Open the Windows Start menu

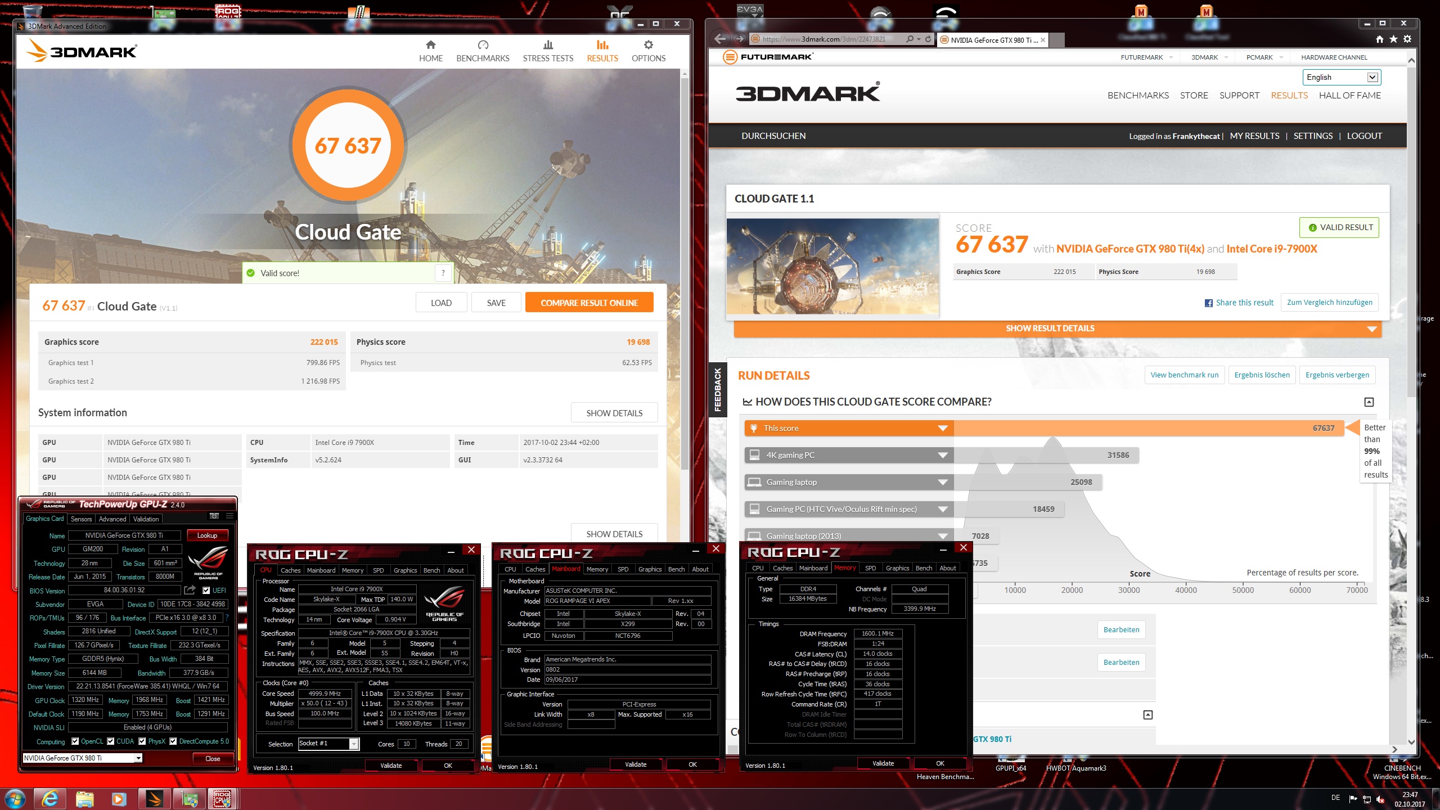click(15, 799)
